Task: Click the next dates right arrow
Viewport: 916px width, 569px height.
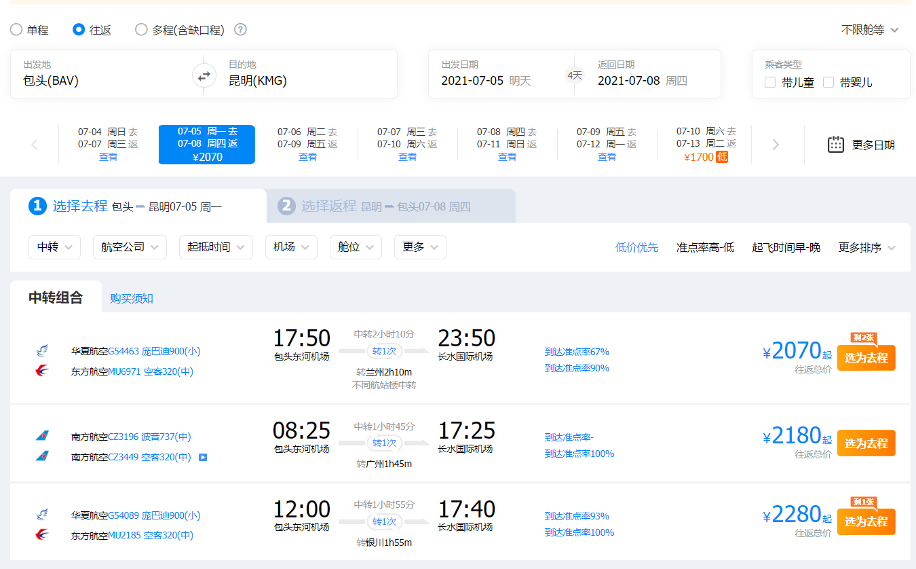Action: pos(776,145)
